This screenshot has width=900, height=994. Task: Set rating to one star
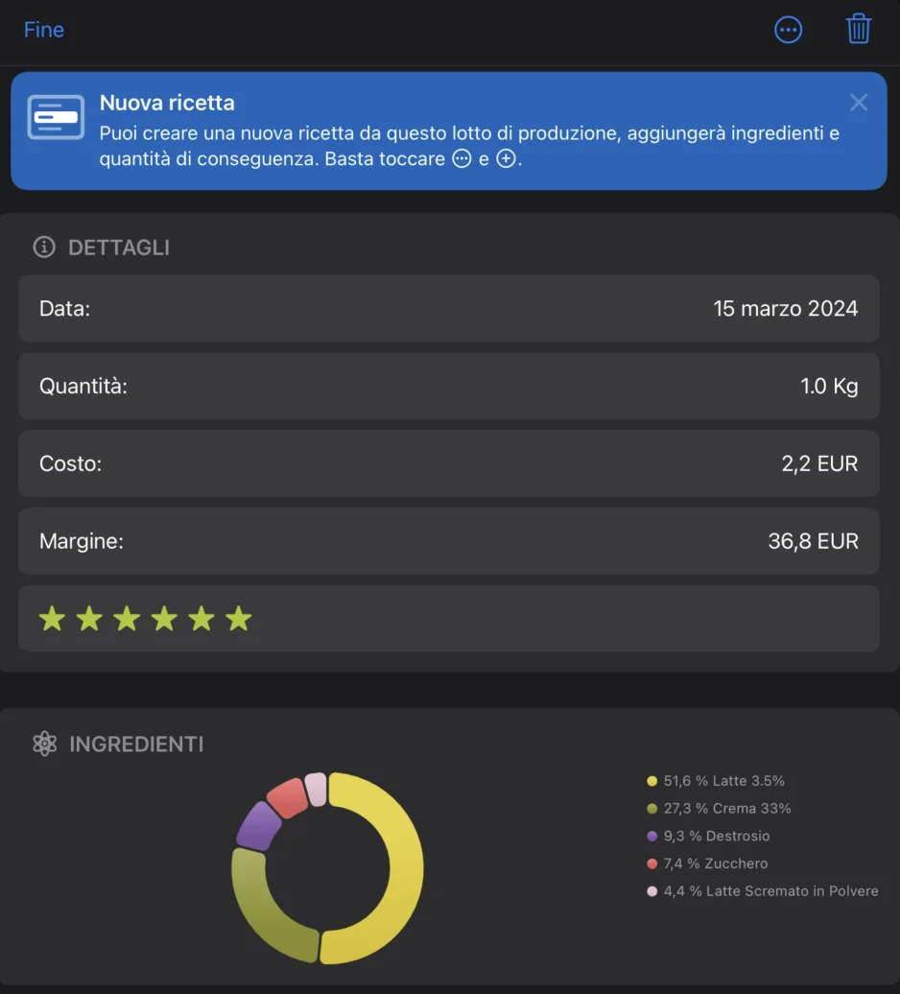coord(52,618)
